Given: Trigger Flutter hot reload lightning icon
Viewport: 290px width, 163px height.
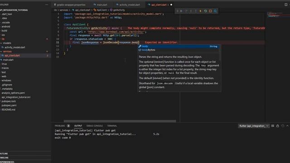Looking at the screenshot, I should point(200,11).
